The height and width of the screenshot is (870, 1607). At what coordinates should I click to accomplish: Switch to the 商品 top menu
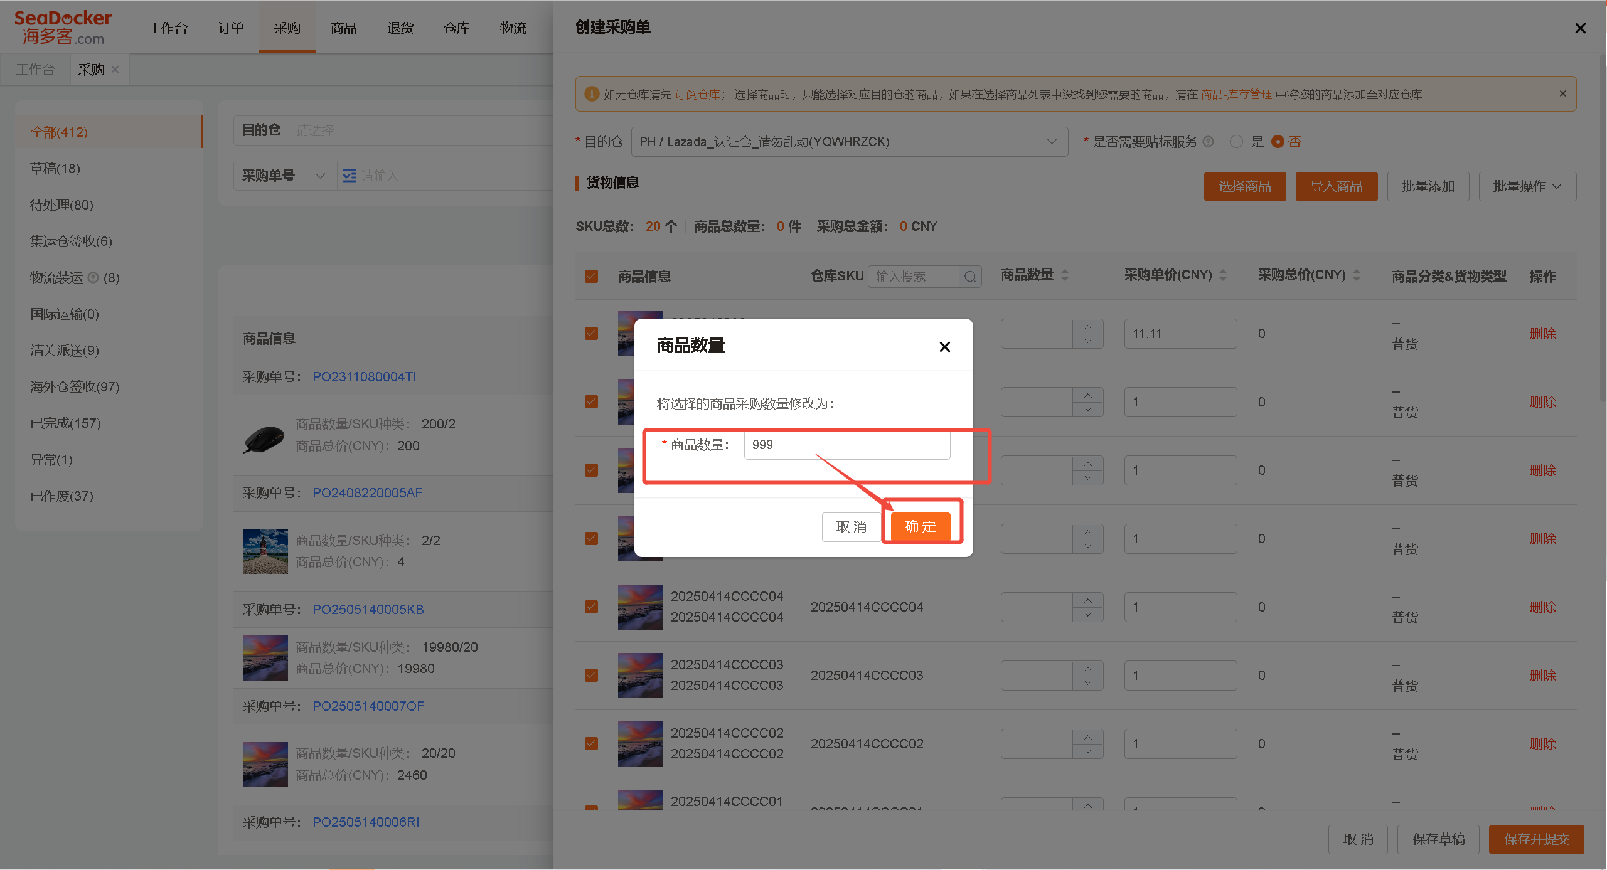coord(344,28)
